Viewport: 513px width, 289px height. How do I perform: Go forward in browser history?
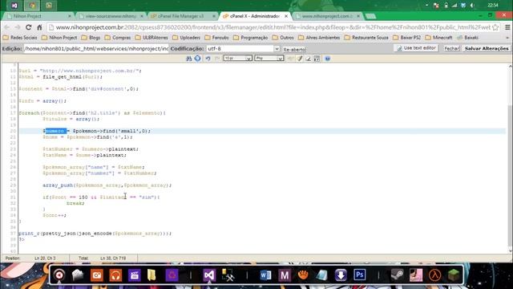coord(18,27)
